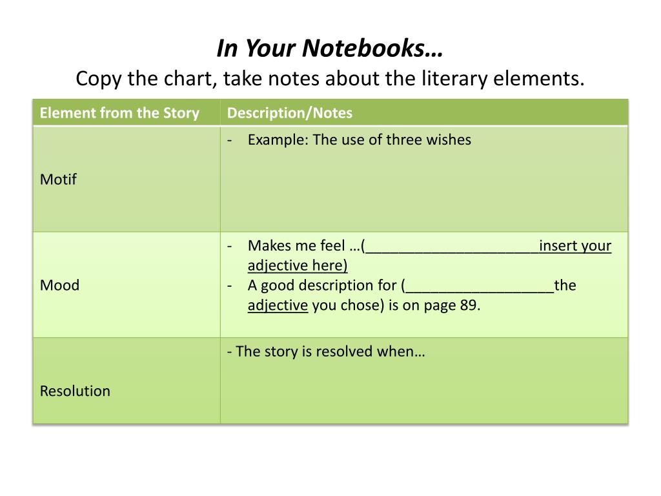Click the 'Element from the Story' header cell
The height and width of the screenshot is (496, 661).
[127, 112]
